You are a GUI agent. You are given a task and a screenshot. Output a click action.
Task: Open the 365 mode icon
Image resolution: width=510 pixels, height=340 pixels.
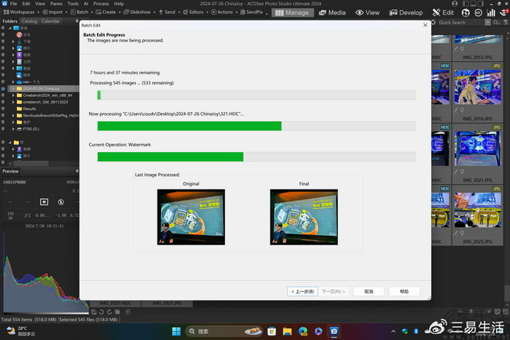(478, 12)
